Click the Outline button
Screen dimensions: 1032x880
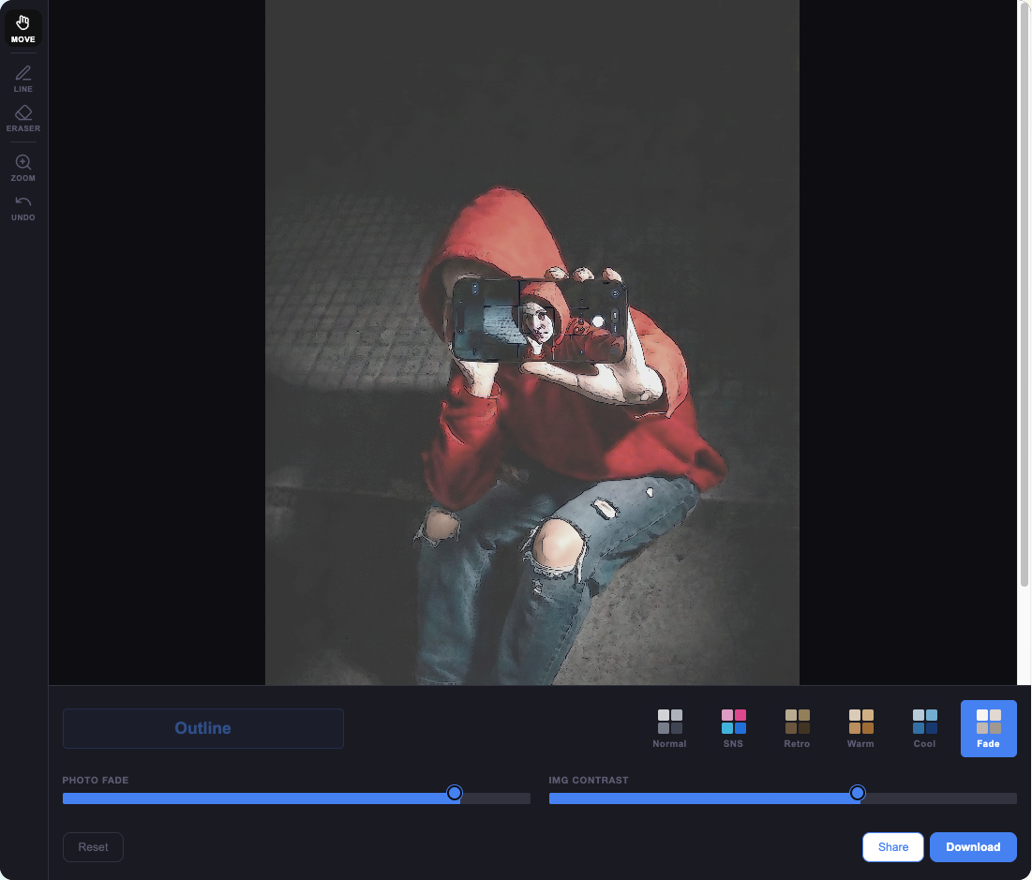(202, 728)
